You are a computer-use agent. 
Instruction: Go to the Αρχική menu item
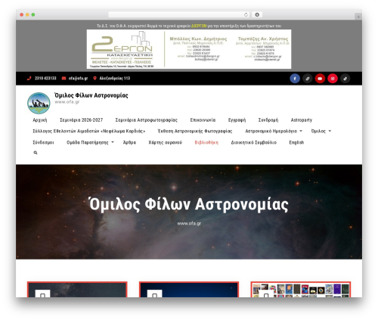tap(40, 120)
